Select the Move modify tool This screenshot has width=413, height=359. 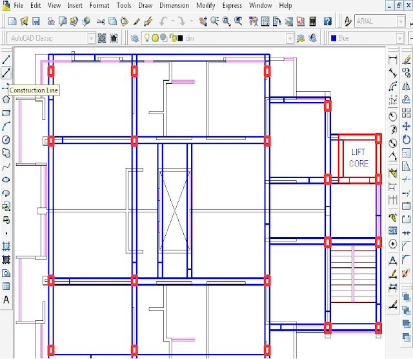point(406,127)
